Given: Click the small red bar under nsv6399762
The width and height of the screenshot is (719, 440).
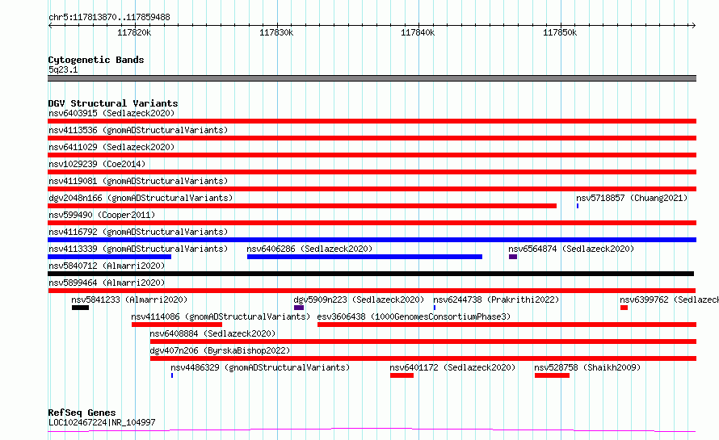Looking at the screenshot, I should click(x=624, y=308).
